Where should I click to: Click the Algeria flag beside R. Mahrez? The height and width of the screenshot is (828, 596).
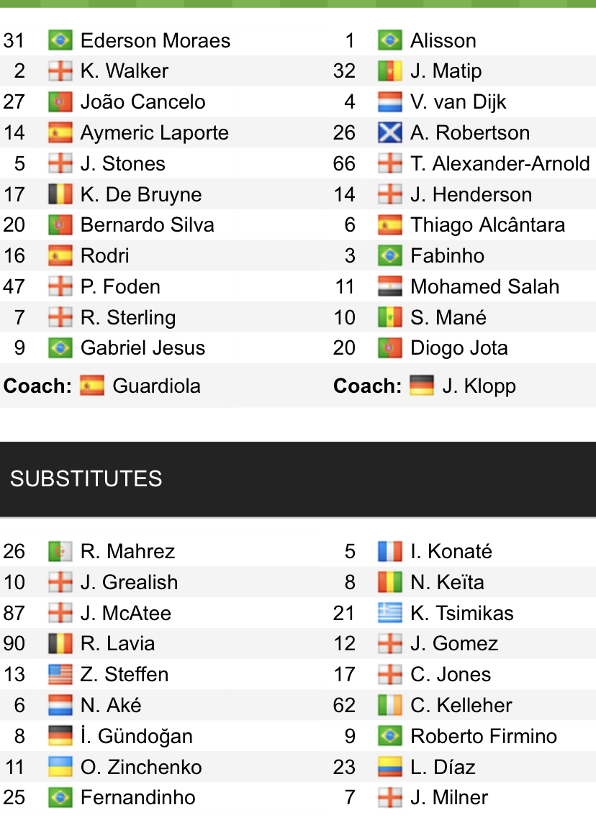click(60, 552)
